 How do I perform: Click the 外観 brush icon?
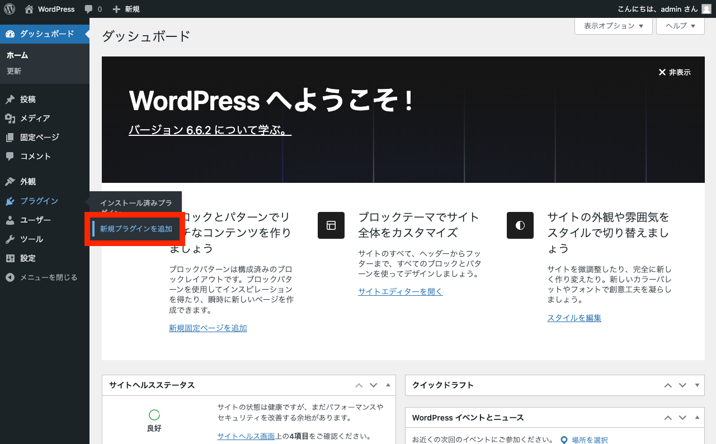(10, 182)
